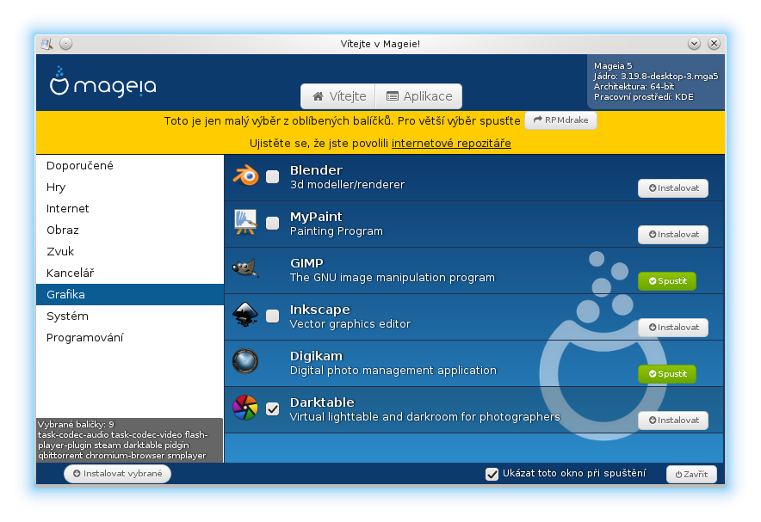
Task: Tick the Inkscape checkbox
Action: click(273, 316)
